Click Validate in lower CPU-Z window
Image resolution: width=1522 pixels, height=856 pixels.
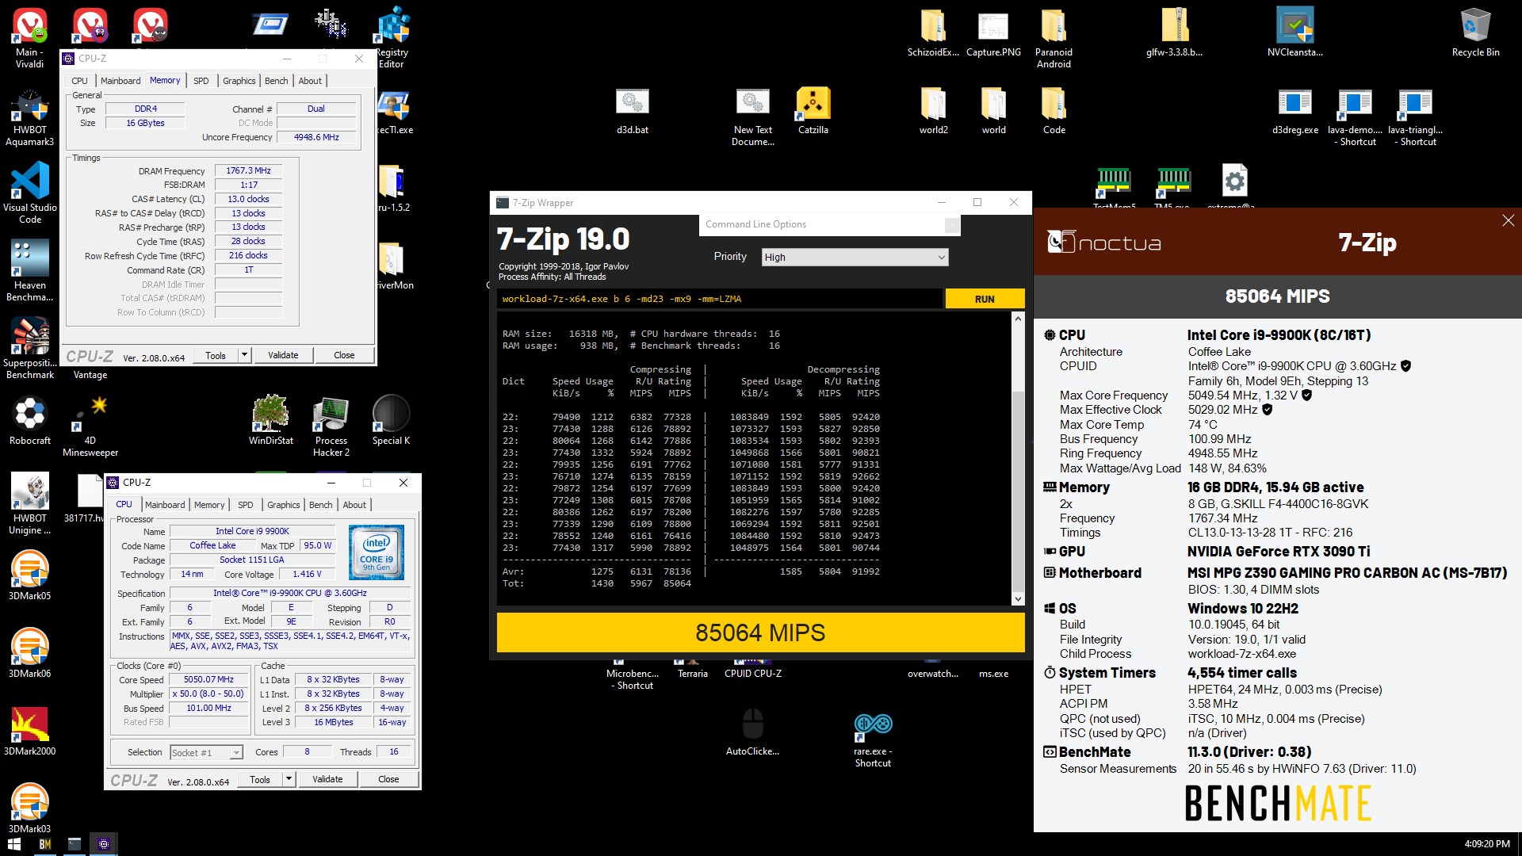pos(327,779)
